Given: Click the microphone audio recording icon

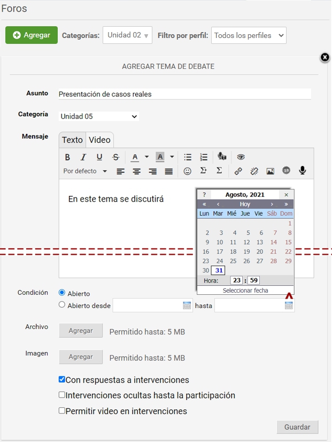Looking at the screenshot, I should tap(303, 171).
